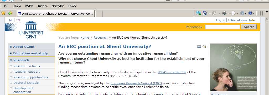Click the toolbar overflow chevron

[267, 12]
